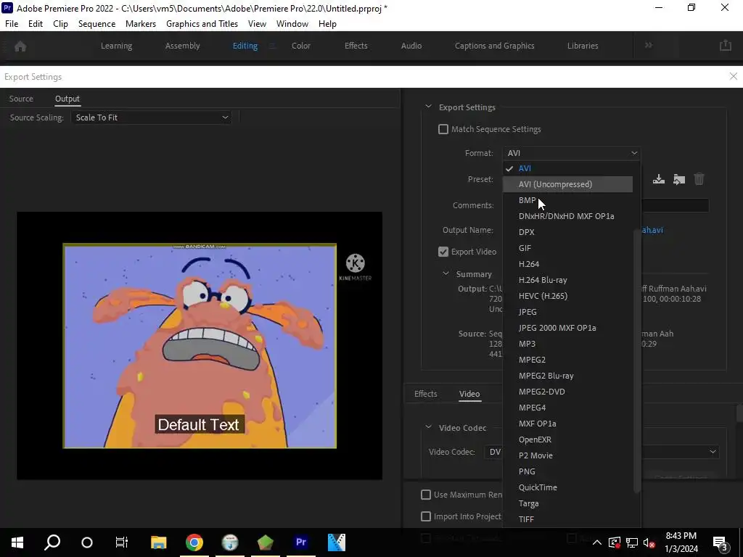Open the Source Scaling dropdown

tap(151, 117)
